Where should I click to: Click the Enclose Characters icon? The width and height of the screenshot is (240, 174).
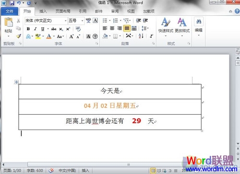click(x=95, y=36)
